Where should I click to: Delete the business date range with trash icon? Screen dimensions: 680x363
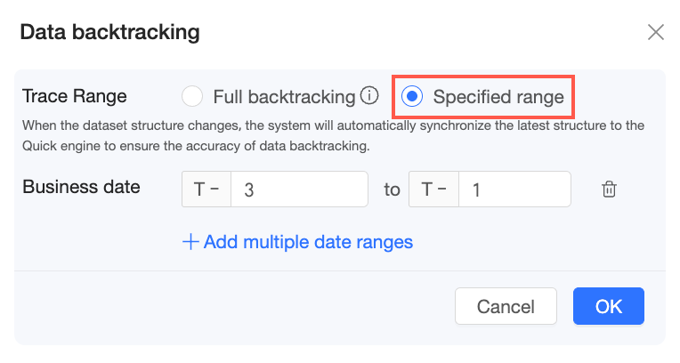(x=609, y=189)
